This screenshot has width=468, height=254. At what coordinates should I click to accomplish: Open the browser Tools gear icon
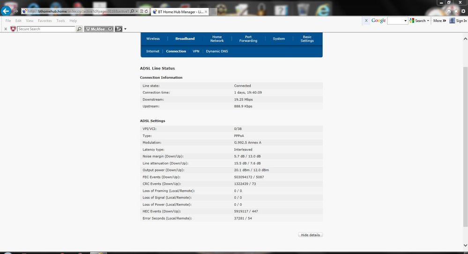(463, 11)
